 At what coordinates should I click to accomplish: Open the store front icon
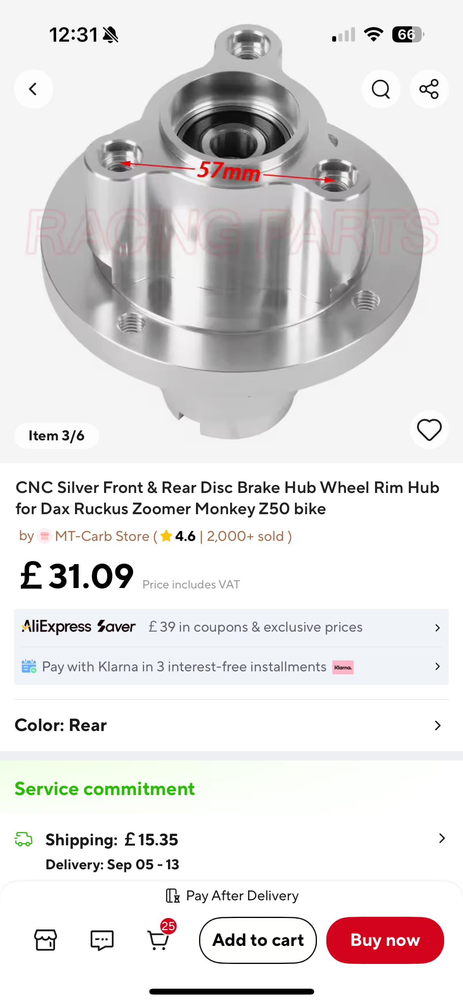[x=46, y=940]
